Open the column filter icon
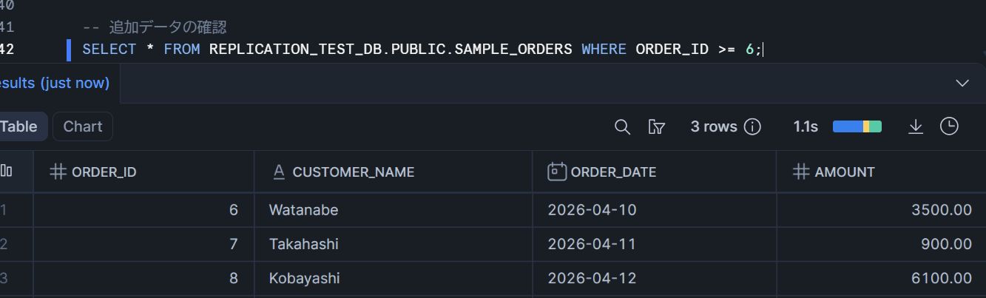 click(x=656, y=126)
